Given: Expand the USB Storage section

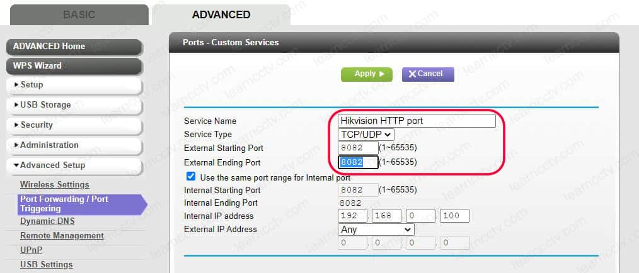Looking at the screenshot, I should click(73, 105).
